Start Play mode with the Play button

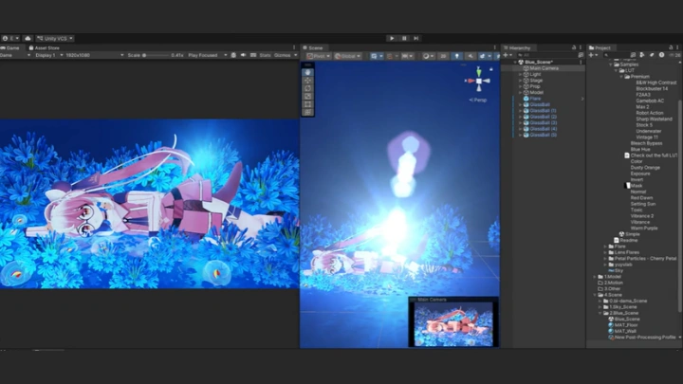pos(392,38)
